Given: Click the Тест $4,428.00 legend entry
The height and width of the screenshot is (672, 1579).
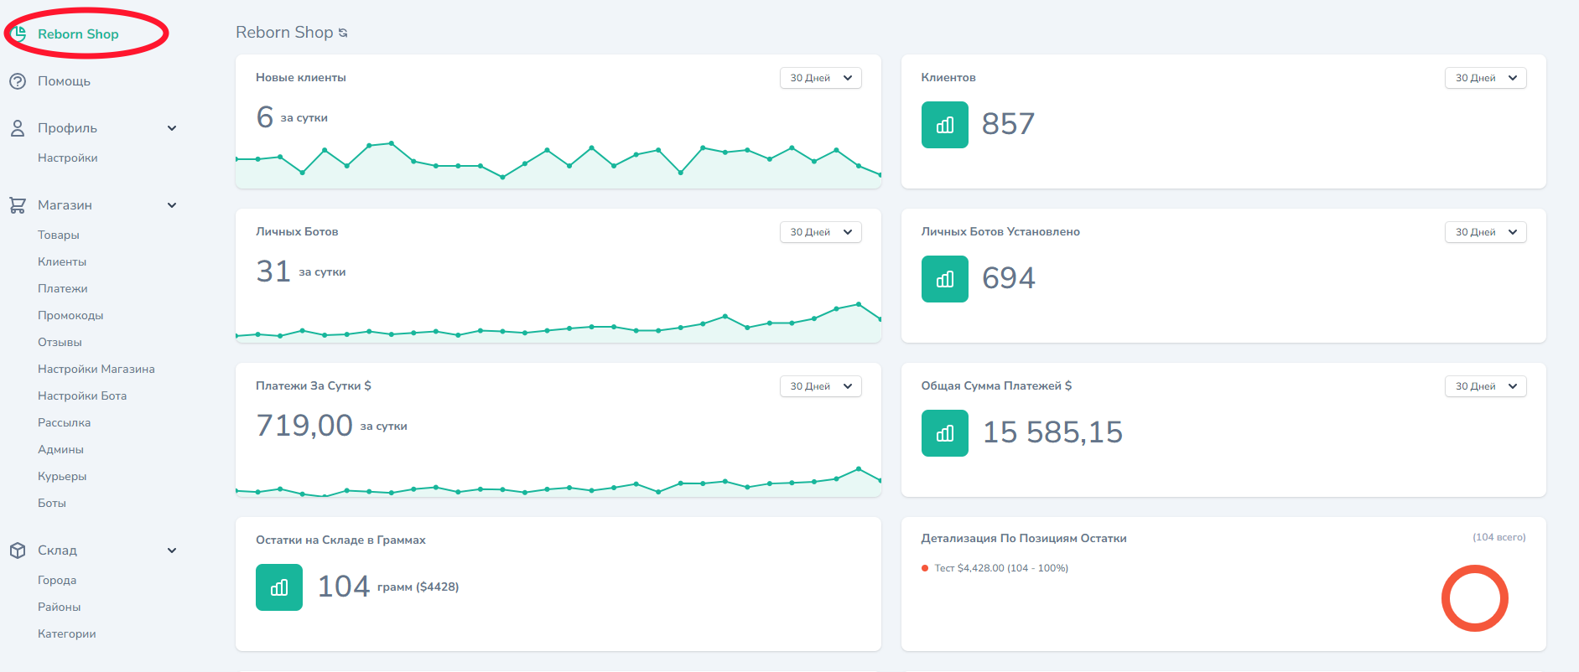Looking at the screenshot, I should (1001, 568).
